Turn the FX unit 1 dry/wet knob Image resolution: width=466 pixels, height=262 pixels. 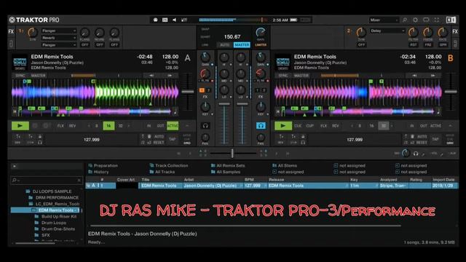pos(33,32)
